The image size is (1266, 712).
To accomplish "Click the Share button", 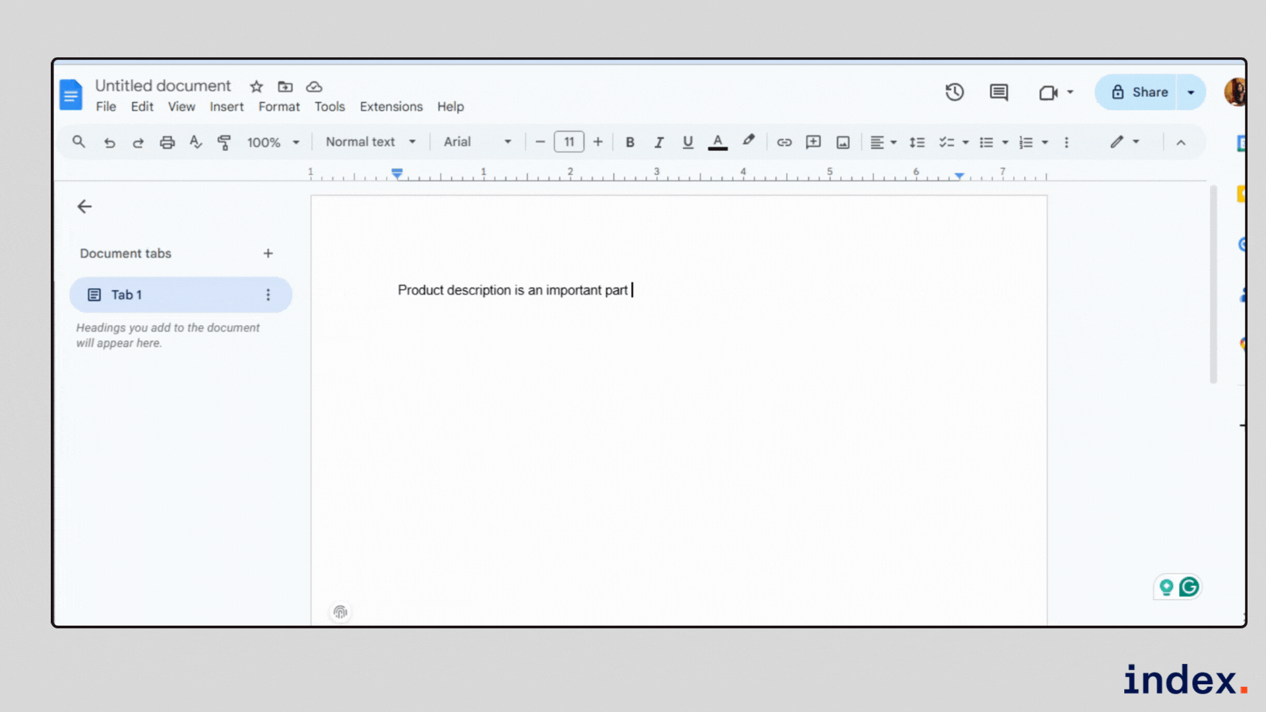I will pos(1139,92).
